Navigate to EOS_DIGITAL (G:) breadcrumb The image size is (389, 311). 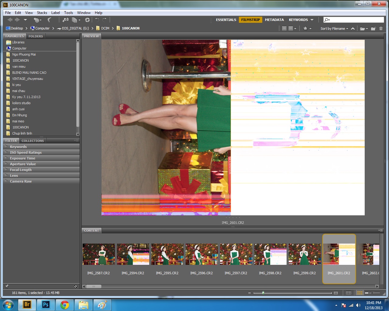click(73, 28)
